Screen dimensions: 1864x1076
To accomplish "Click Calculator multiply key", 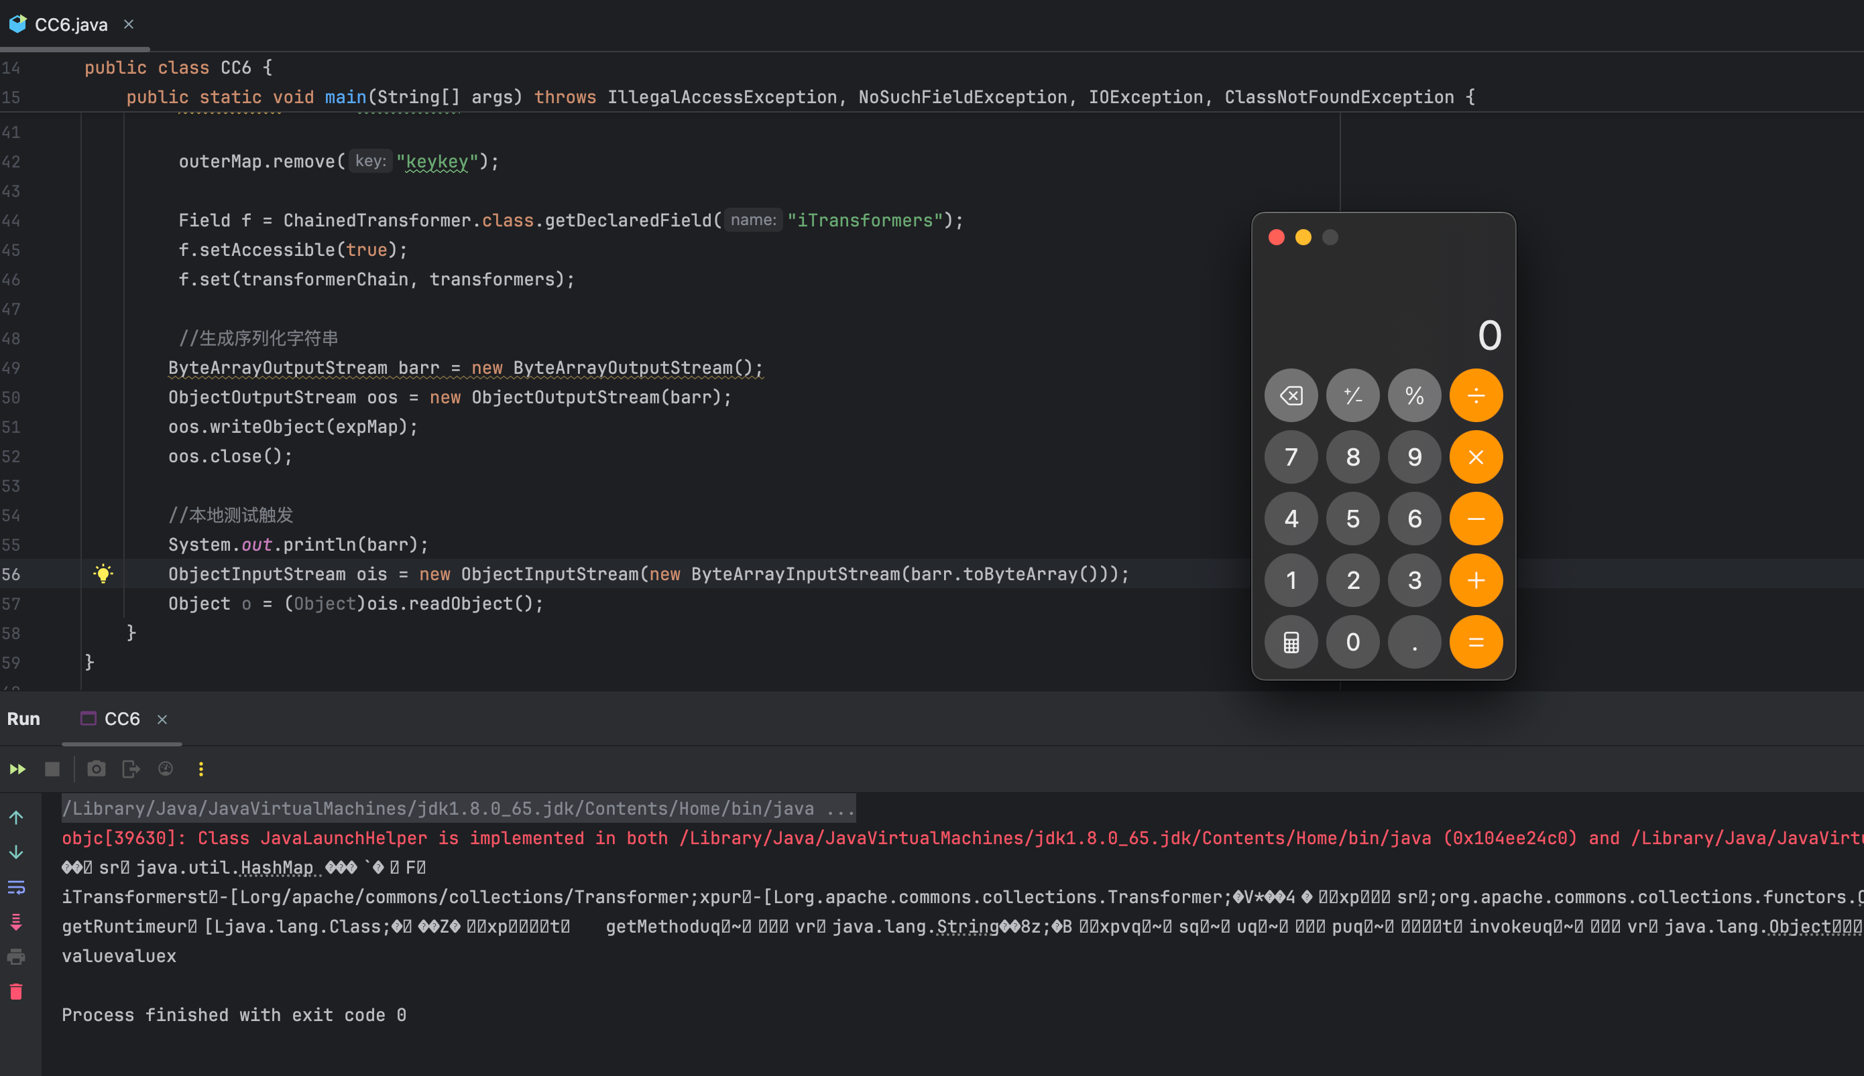I will [1476, 457].
